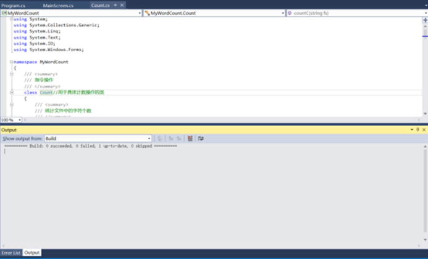428x259 pixels.
Task: Open the Output window position menu arrow
Action: click(411, 130)
